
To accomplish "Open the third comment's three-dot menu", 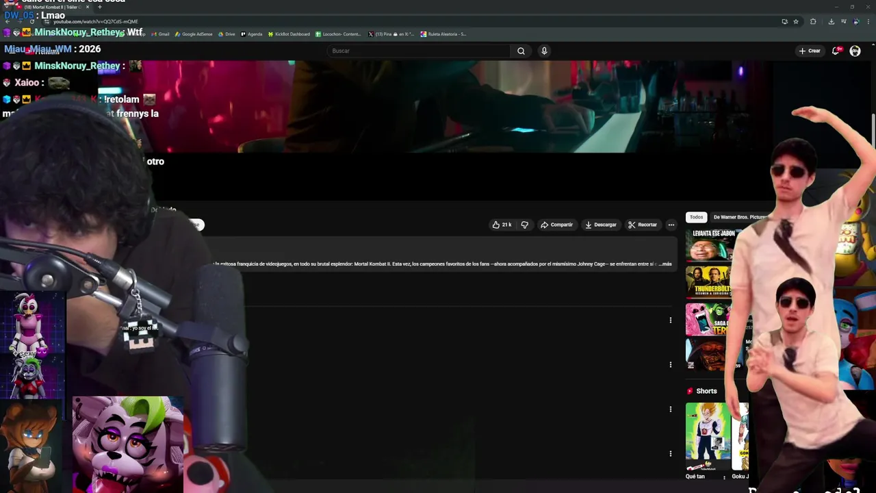I will (670, 409).
